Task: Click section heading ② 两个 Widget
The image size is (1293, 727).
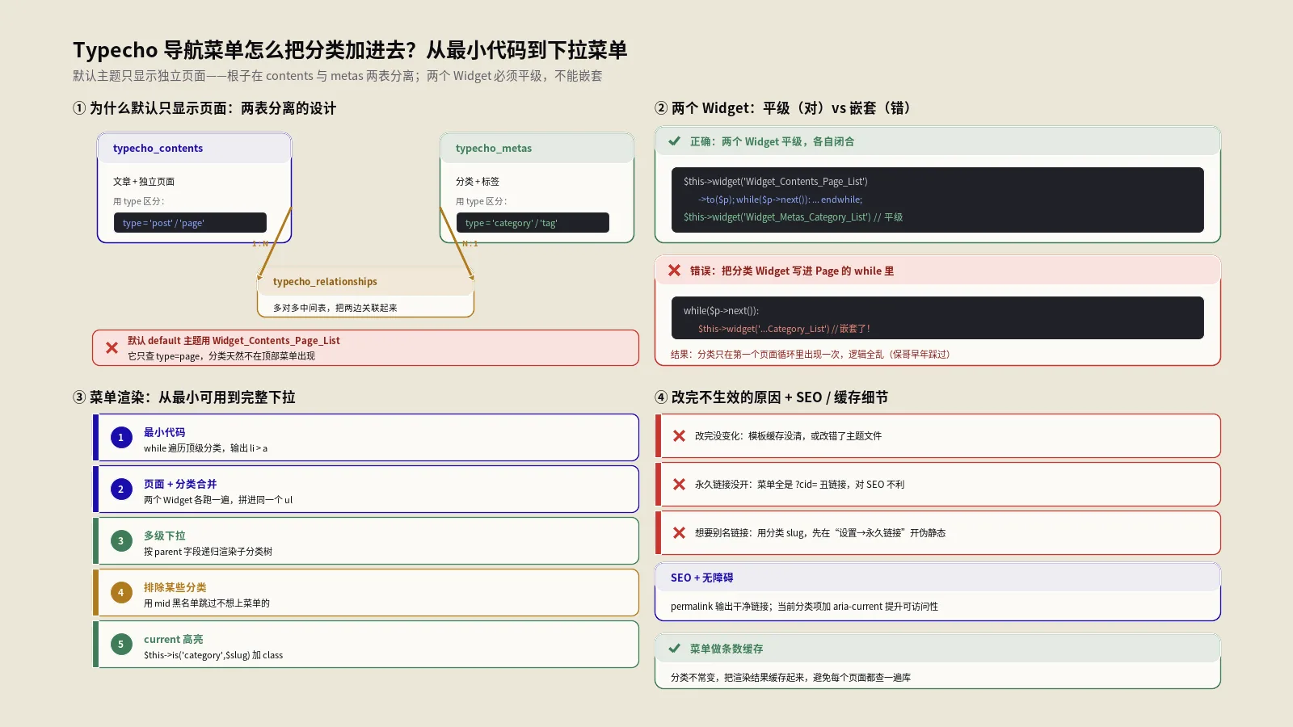Action: point(782,108)
